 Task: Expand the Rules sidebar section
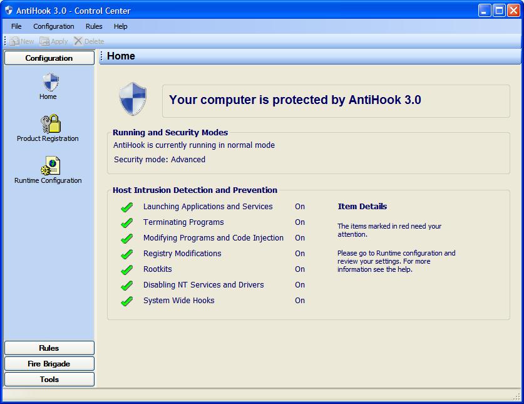[x=49, y=348]
